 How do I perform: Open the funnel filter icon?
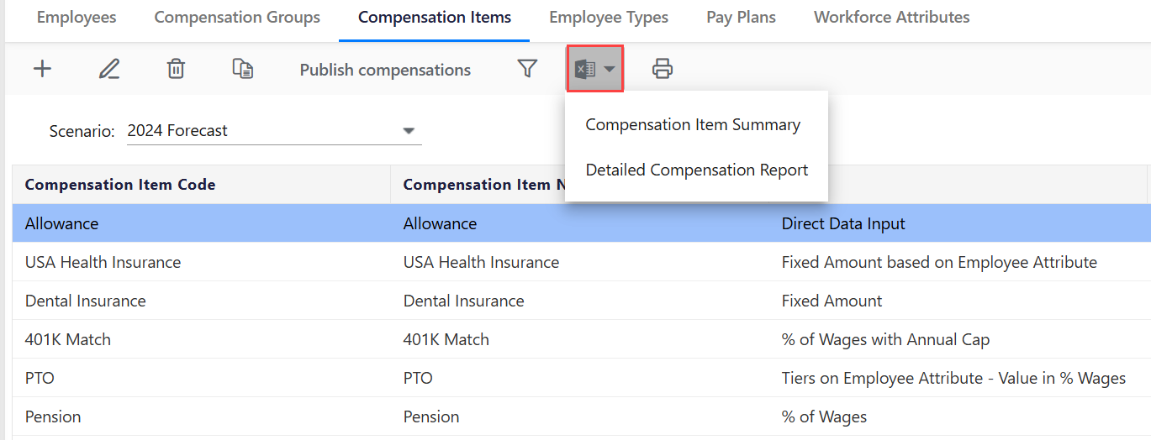pyautogui.click(x=527, y=69)
